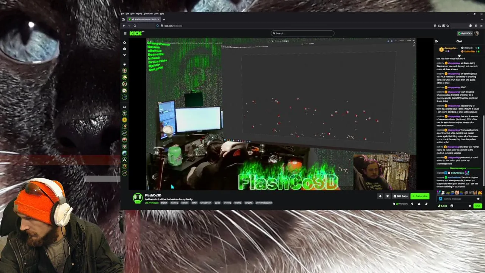
Task: Open the Help menu
Action: click(162, 14)
